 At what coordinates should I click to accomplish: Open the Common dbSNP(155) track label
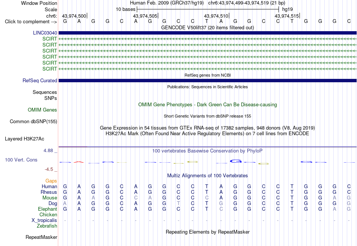pos(33,122)
